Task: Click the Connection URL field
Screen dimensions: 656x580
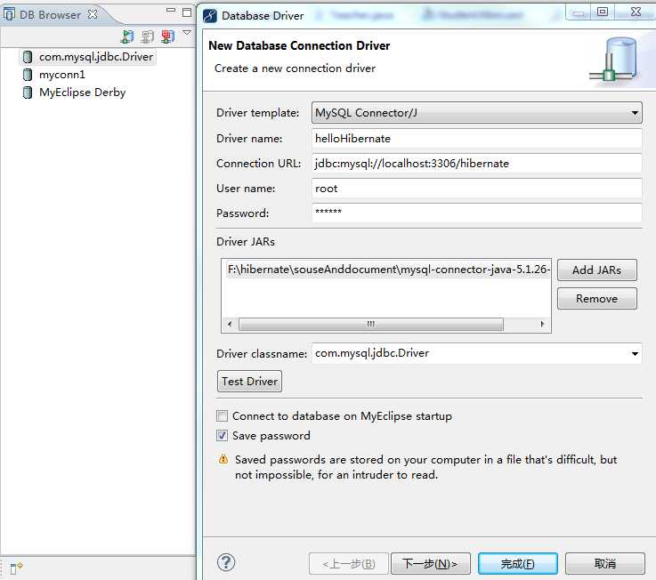Action: [x=476, y=164]
